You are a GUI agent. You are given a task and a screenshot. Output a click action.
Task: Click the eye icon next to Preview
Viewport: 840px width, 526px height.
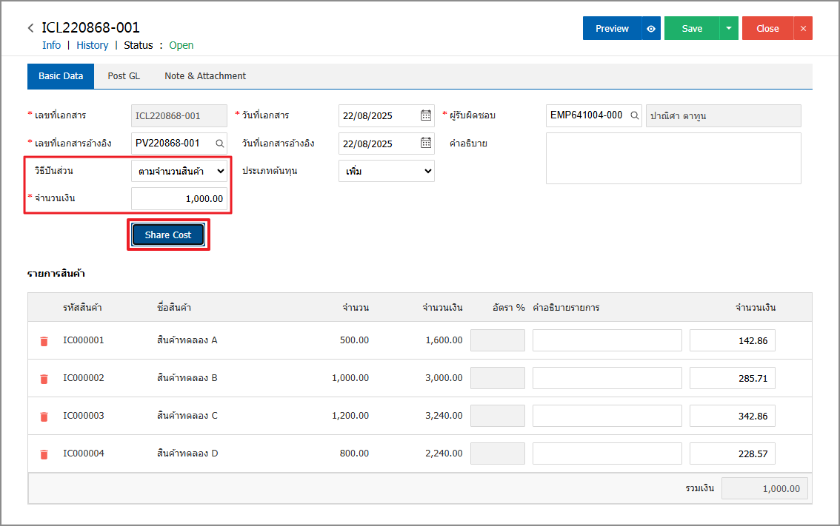pos(651,28)
